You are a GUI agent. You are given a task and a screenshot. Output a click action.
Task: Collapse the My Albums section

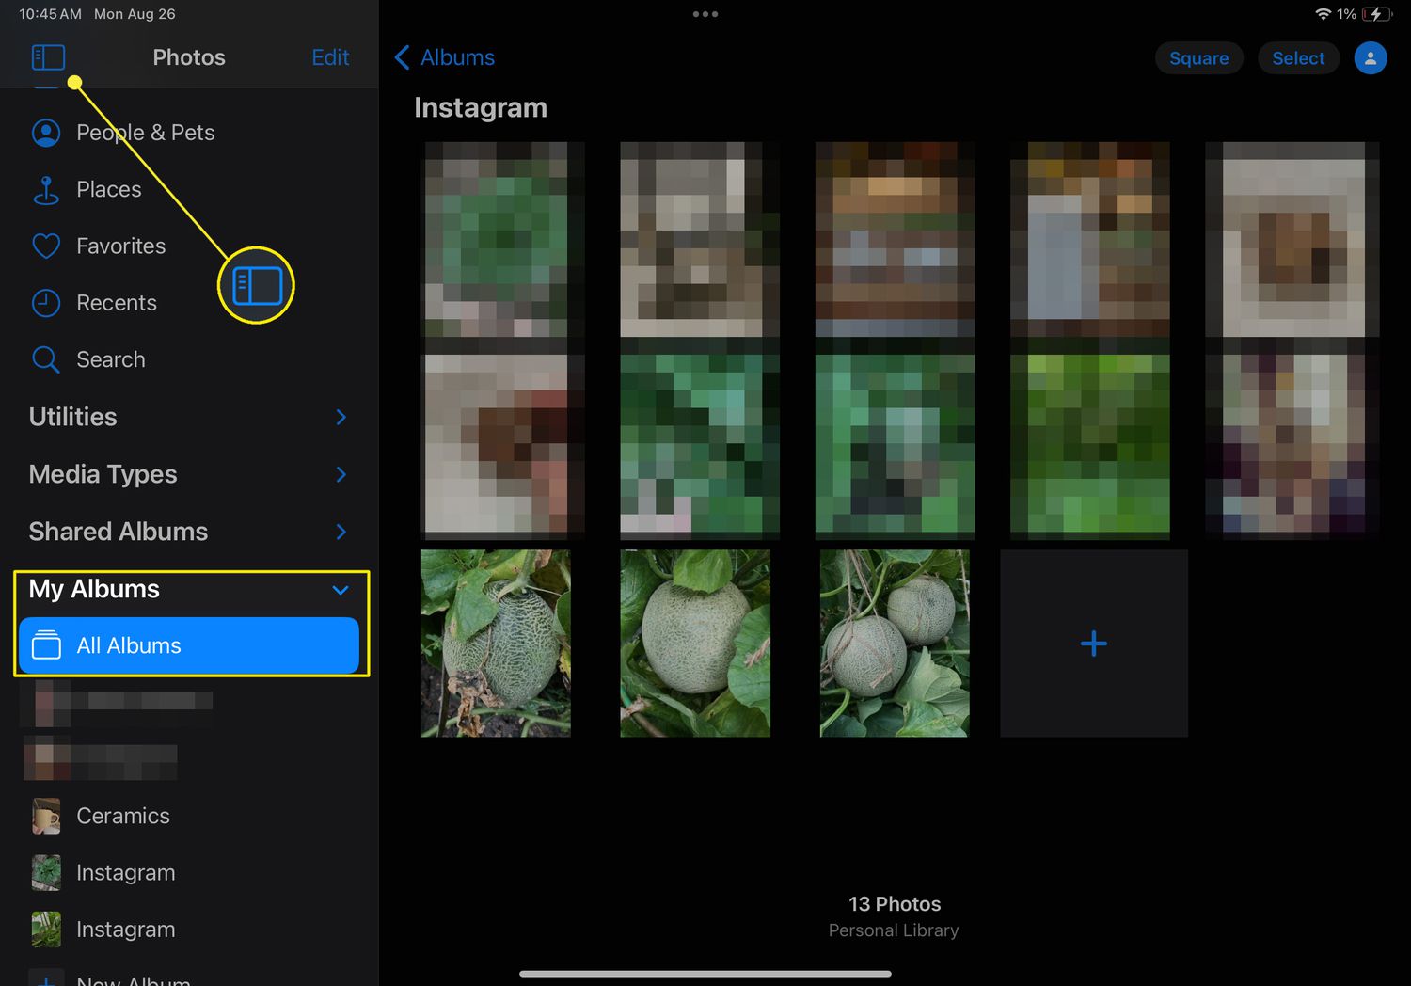point(341,590)
